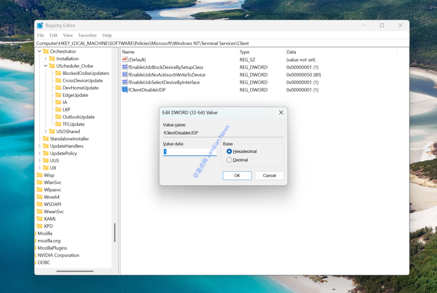Select the EdgeUpdate folder icon
The height and width of the screenshot is (293, 437).
(x=58, y=95)
